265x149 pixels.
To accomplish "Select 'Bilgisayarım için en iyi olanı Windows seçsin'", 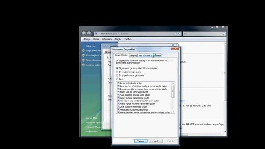I will click(117, 68).
